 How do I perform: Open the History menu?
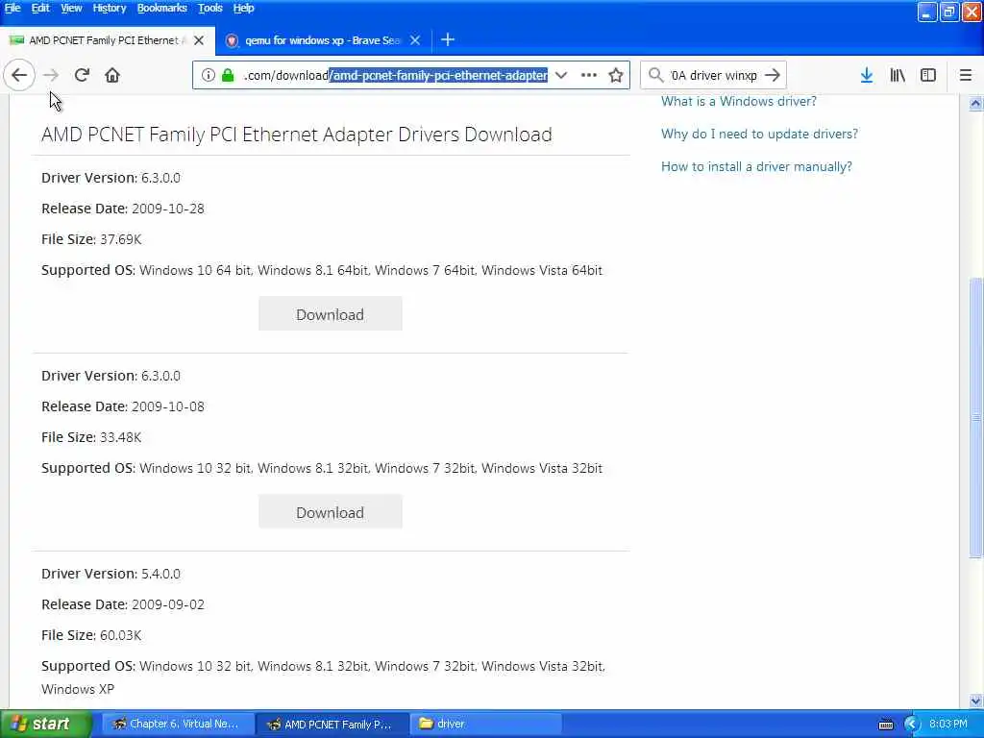[x=110, y=8]
